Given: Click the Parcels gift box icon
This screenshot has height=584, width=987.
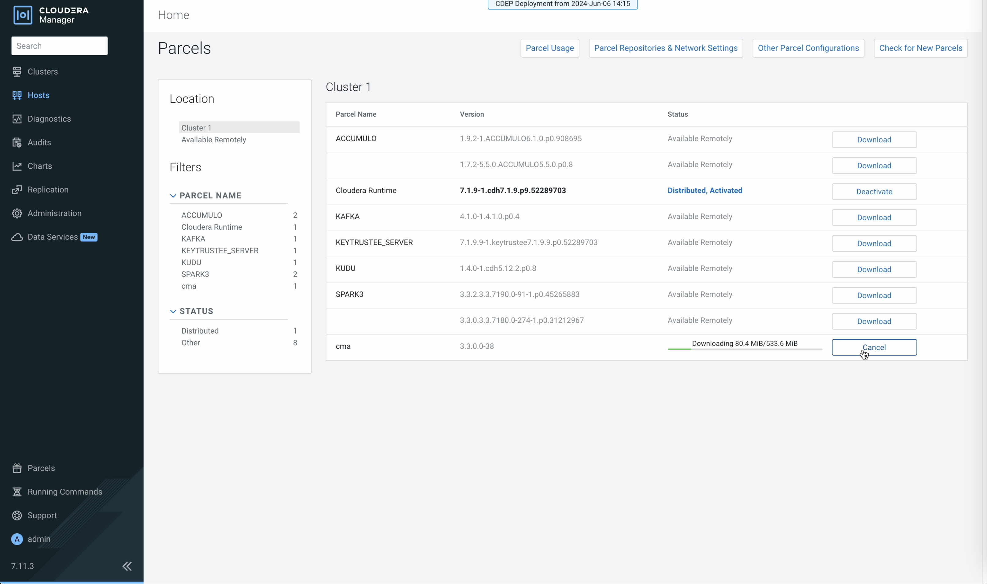Looking at the screenshot, I should tap(17, 468).
